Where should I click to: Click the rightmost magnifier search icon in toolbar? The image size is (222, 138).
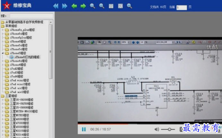click(x=129, y=6)
